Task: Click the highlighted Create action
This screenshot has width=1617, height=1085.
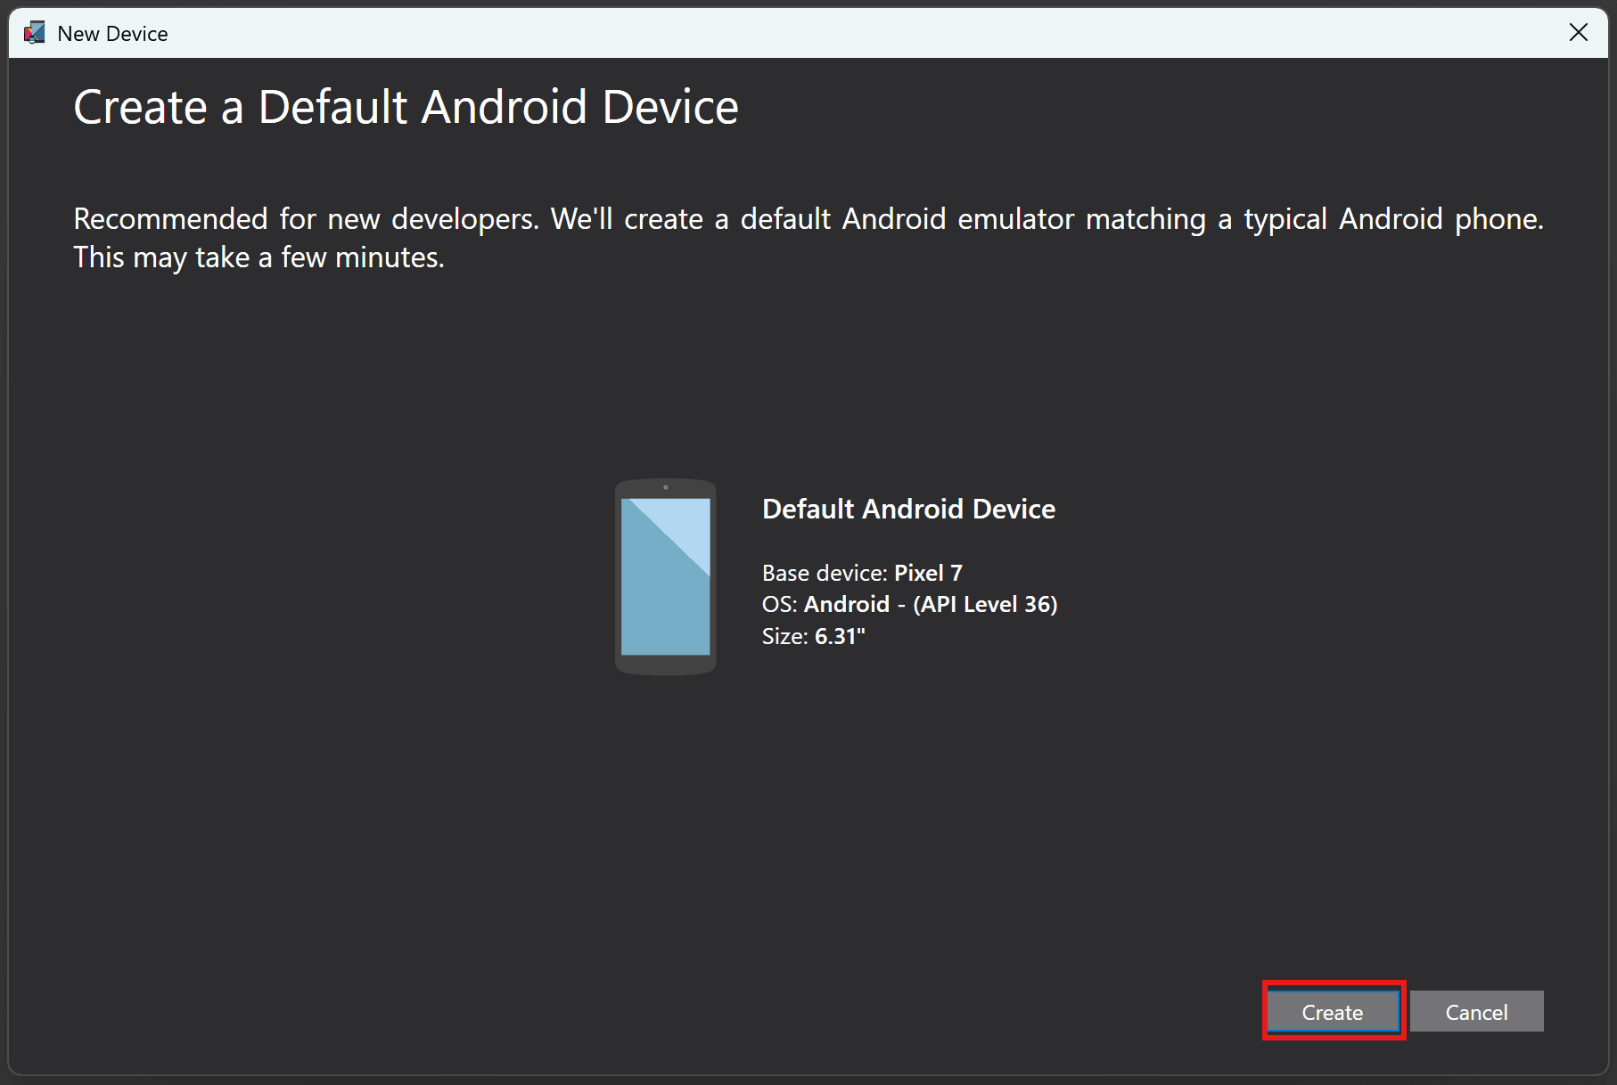Action: 1332,1012
